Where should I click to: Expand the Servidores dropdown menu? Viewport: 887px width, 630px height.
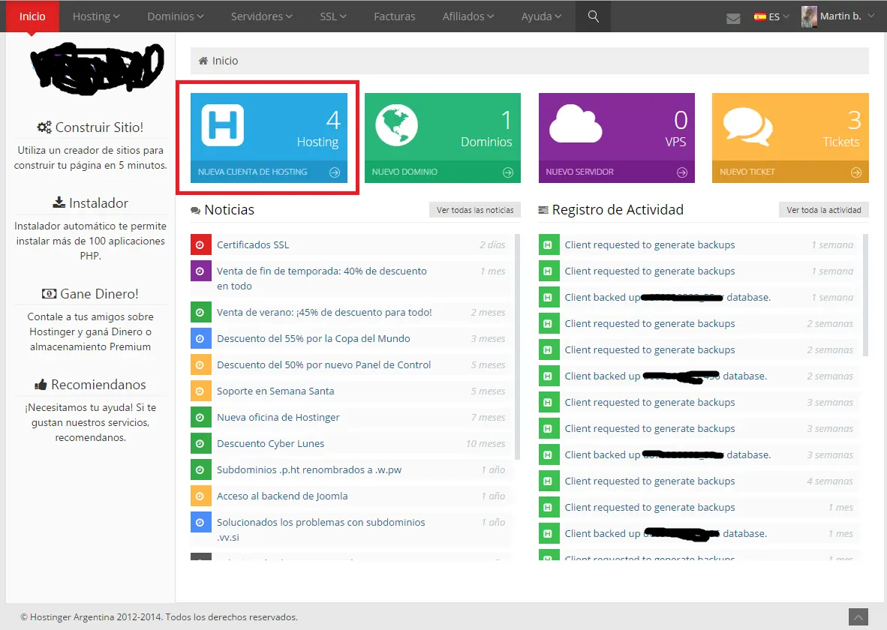(261, 16)
